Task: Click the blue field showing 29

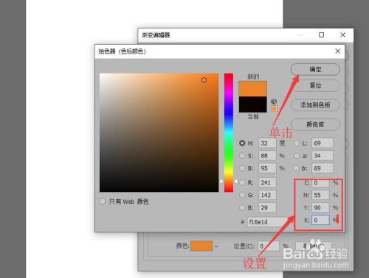Action: click(x=267, y=207)
